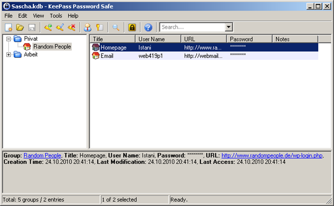Image resolution: width=334 pixels, height=206 pixels.
Task: Click the Privat folder icon
Action: [x=18, y=39]
